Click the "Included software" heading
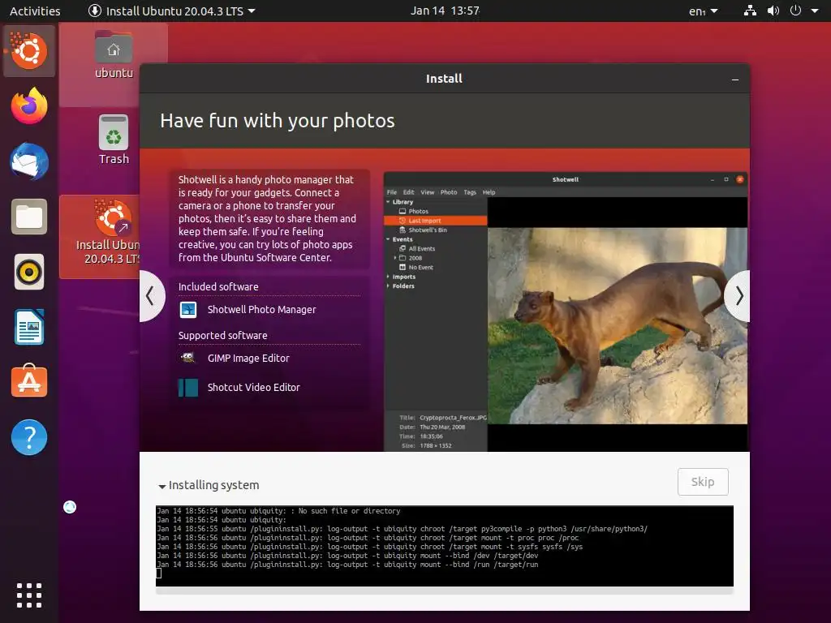 coord(218,286)
